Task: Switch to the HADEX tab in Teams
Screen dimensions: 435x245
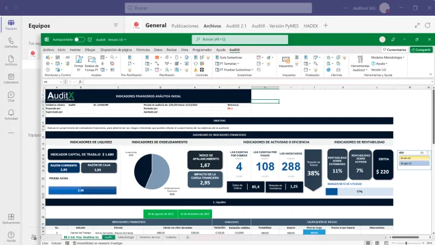Action: 311,26
